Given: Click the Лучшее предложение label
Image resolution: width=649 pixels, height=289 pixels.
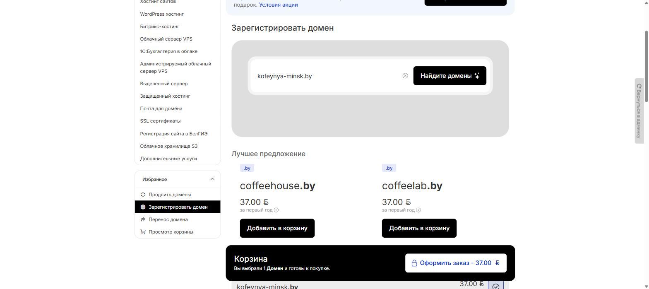Looking at the screenshot, I should click(x=269, y=154).
